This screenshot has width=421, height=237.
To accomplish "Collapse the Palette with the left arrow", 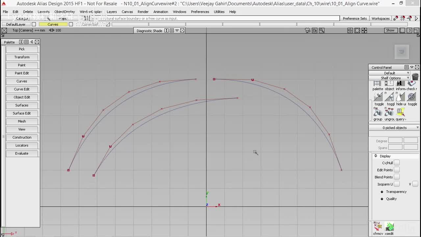I will click(x=32, y=42).
